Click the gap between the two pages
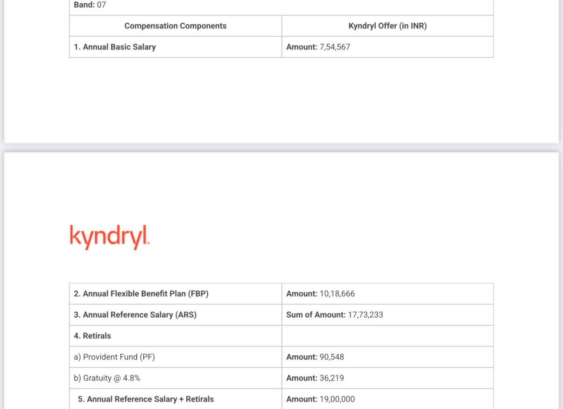The image size is (563, 409). [281, 147]
